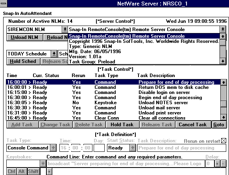229x175 pixels.
Task: Select the 'Version: 1.01a' entry
Action: pyautogui.click(x=144, y=57)
